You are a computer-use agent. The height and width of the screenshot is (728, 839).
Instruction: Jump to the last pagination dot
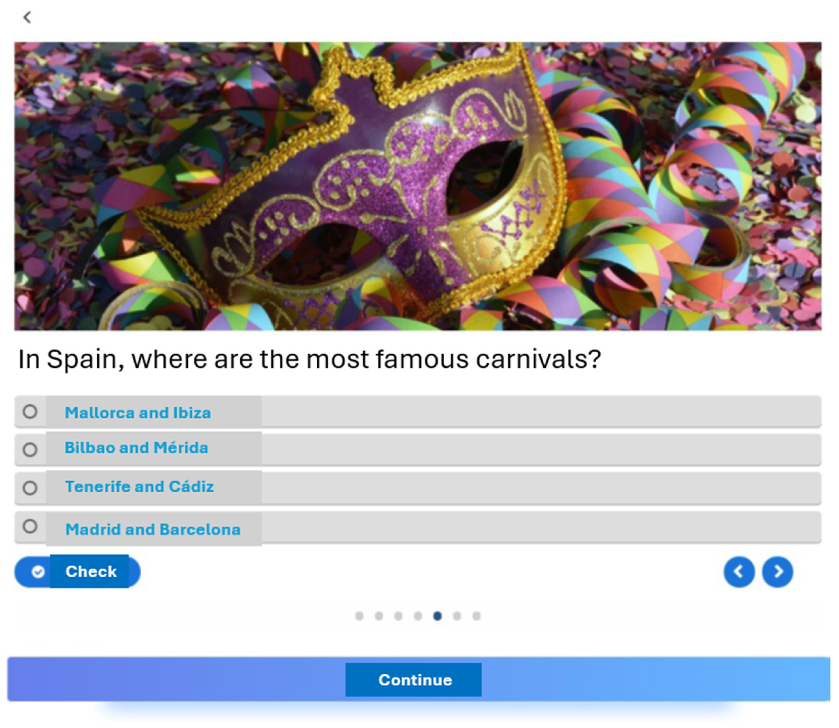coord(477,616)
